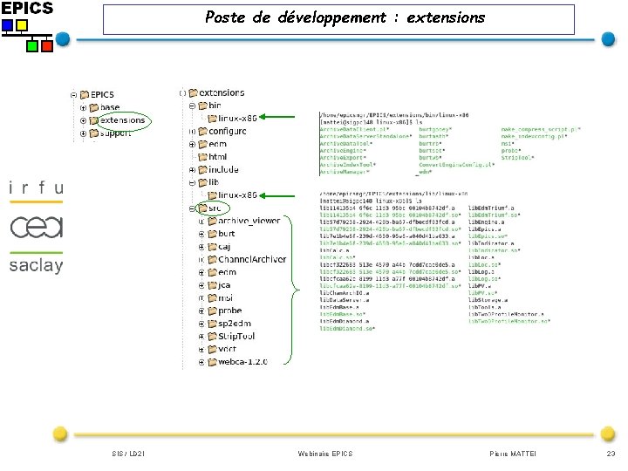
Task: Collapse the lib folder node
Action: pos(192,183)
